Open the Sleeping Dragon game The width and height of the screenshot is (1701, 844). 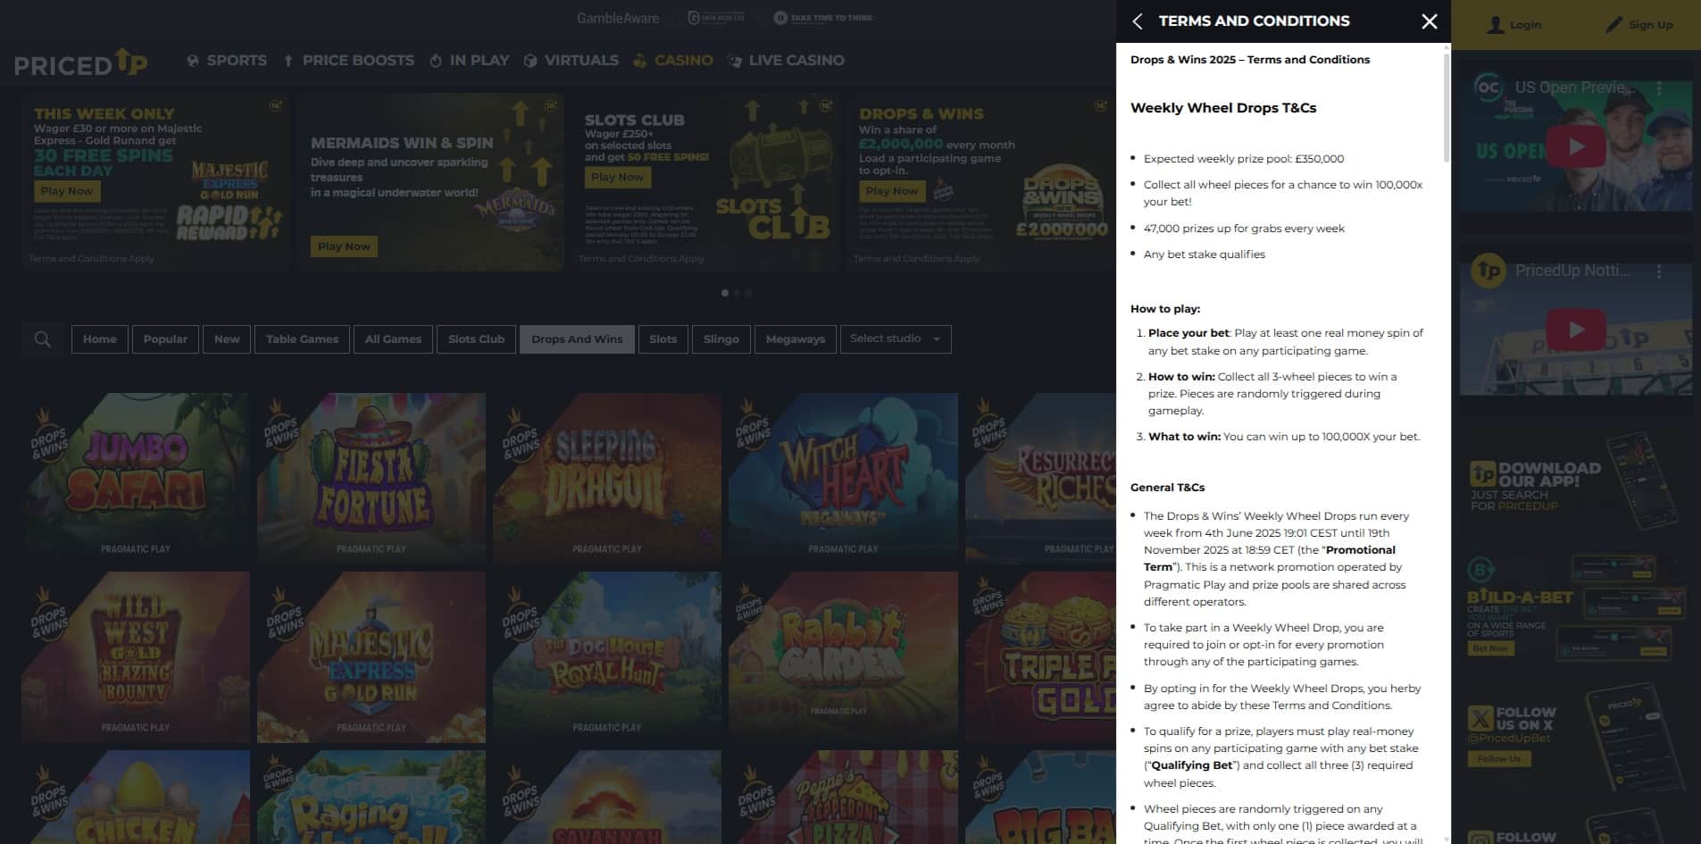[x=607, y=478]
